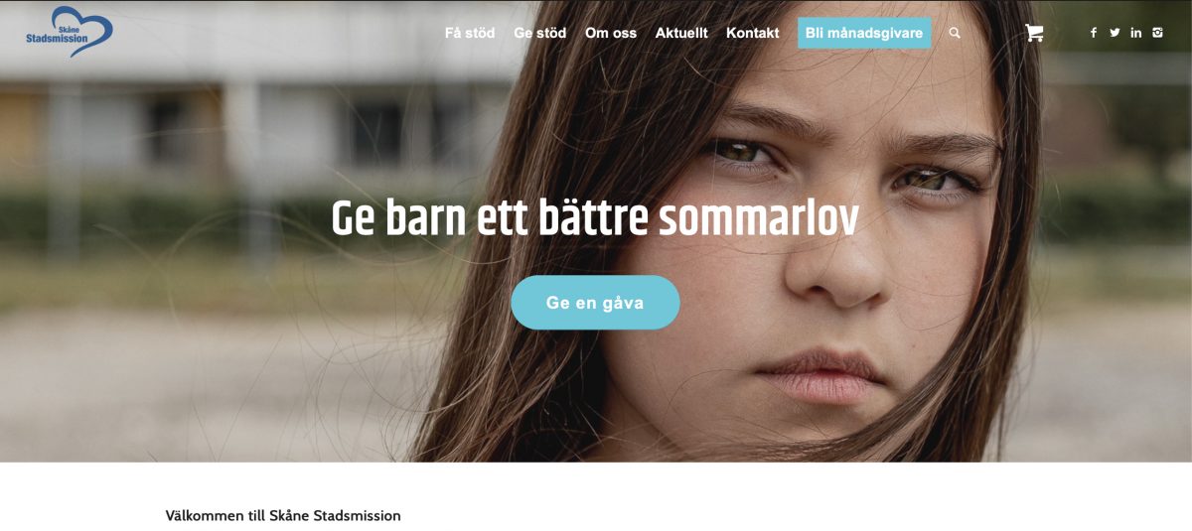Viewport: 1192px width, 531px height.
Task: Open the Aktuellt menu item
Action: coord(681,33)
